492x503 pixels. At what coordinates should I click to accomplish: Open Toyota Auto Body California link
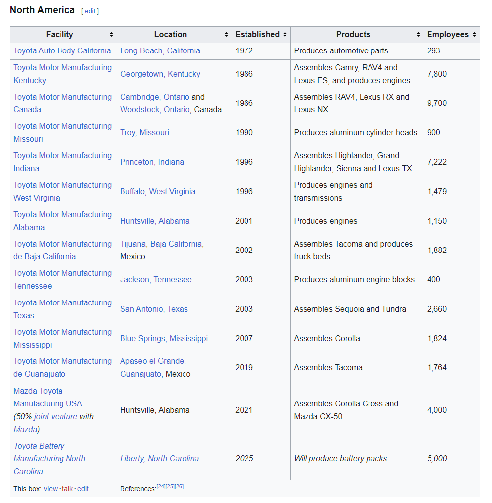pos(62,50)
